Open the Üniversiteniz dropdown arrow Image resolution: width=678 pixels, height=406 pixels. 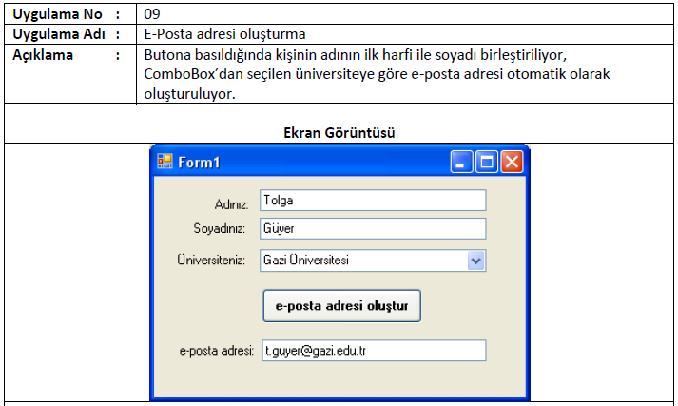[x=476, y=261]
